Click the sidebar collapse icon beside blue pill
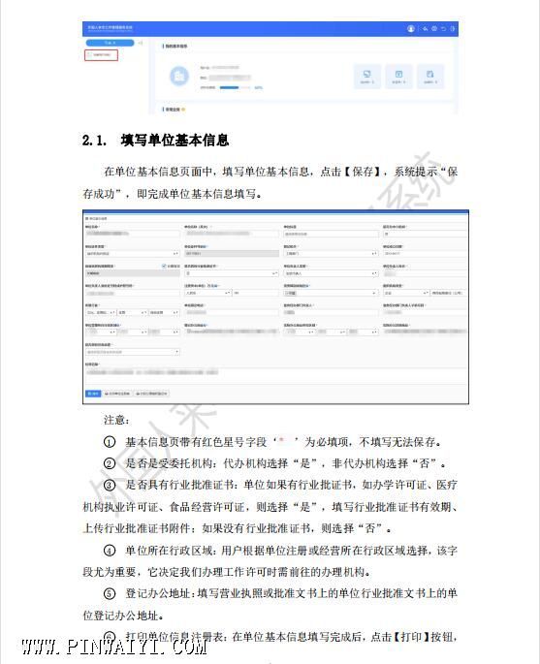540x664 pixels. pyautogui.click(x=141, y=43)
